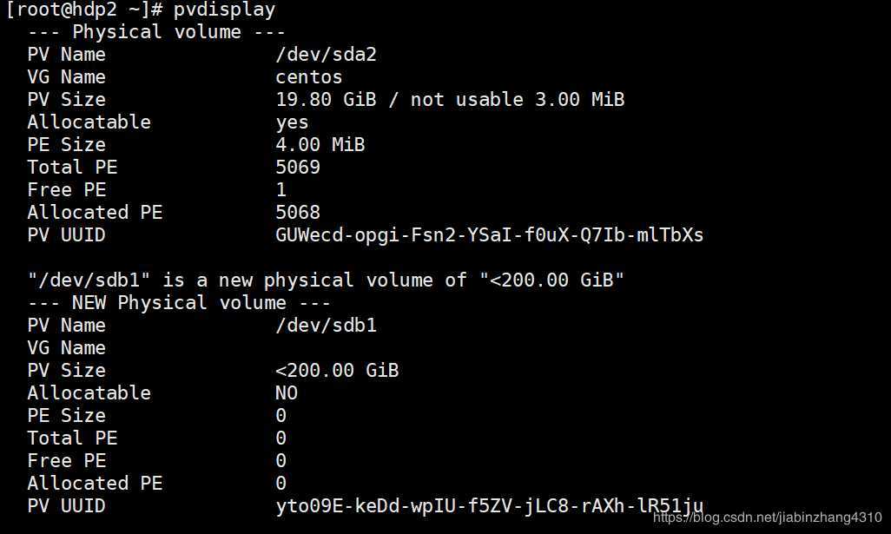Click the Allocatable value yes
The width and height of the screenshot is (891, 534).
[x=292, y=122]
